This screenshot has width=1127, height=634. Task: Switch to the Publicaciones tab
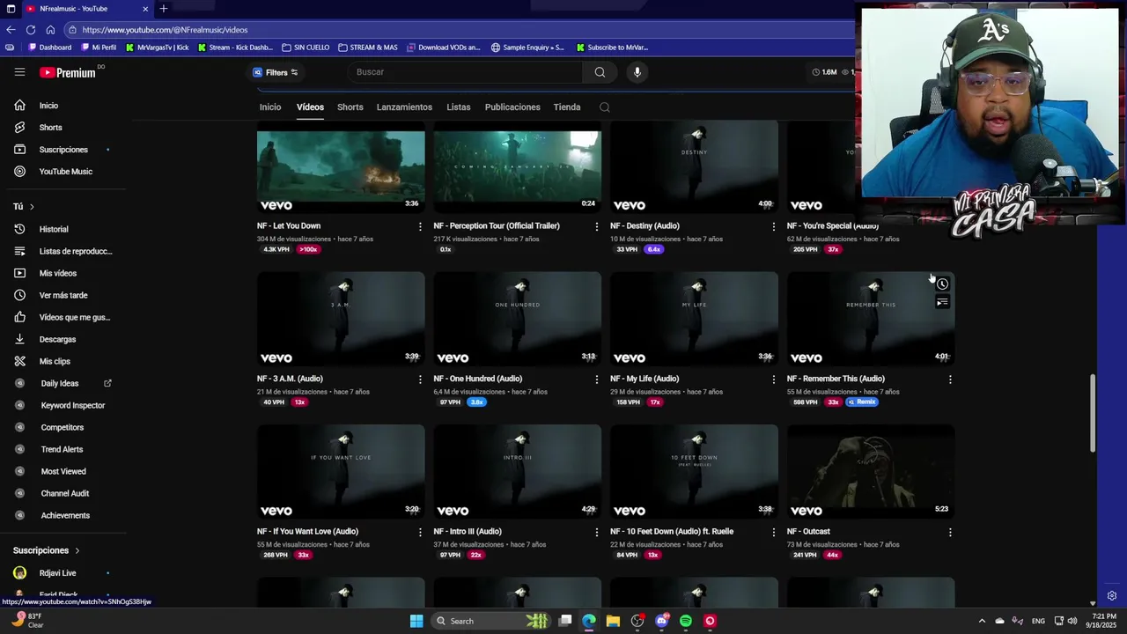click(512, 107)
